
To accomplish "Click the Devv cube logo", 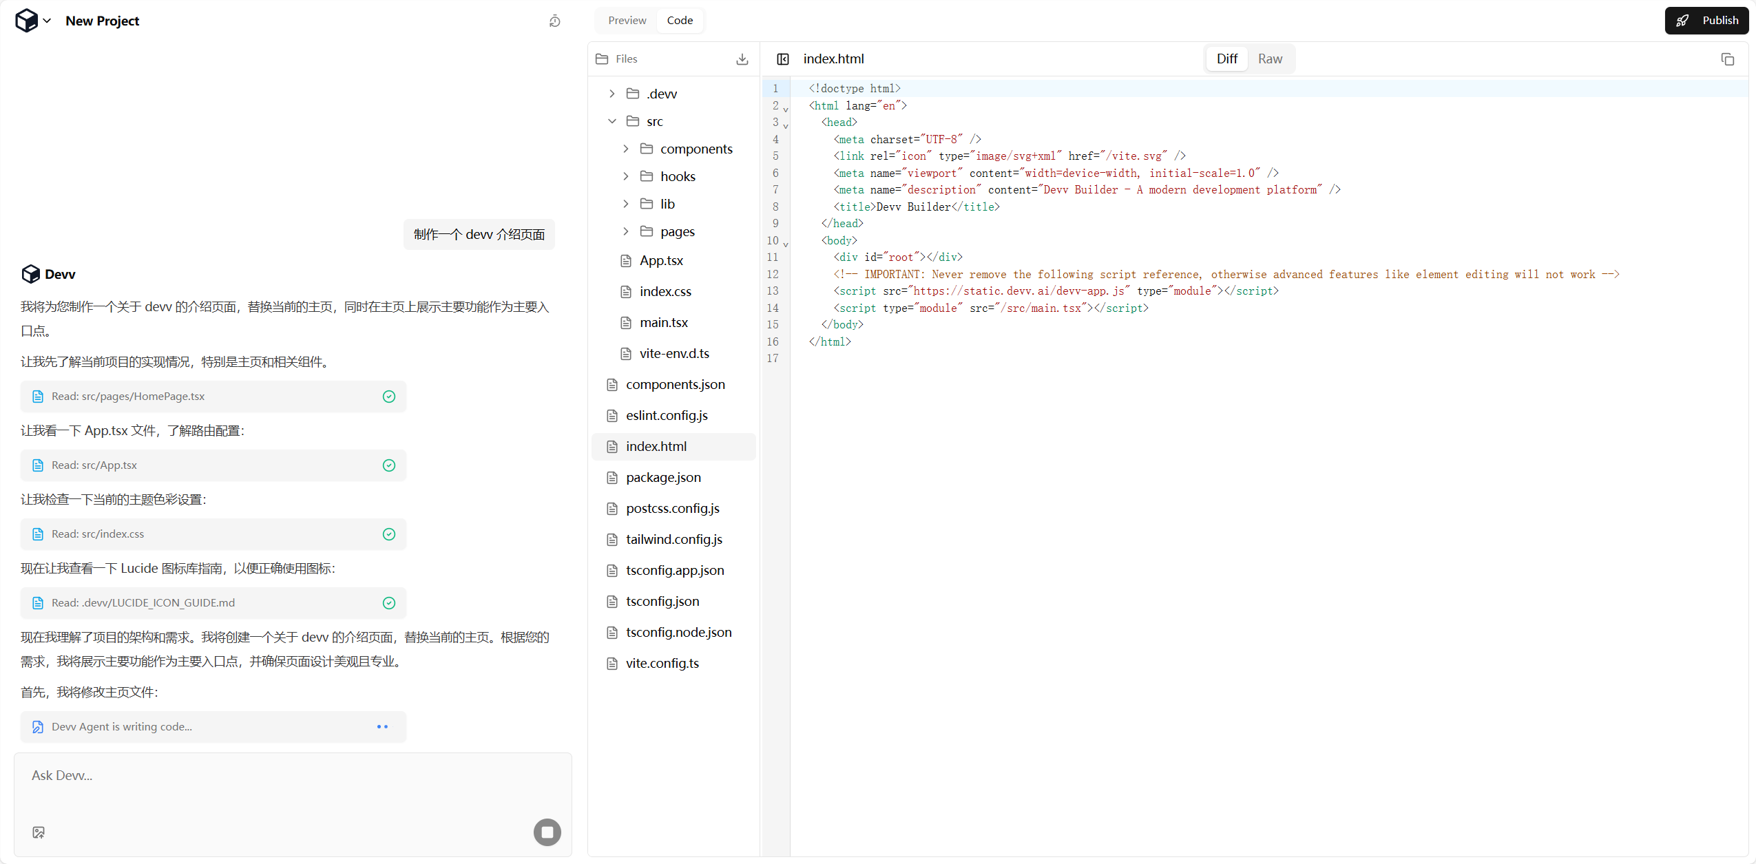I will 26,21.
